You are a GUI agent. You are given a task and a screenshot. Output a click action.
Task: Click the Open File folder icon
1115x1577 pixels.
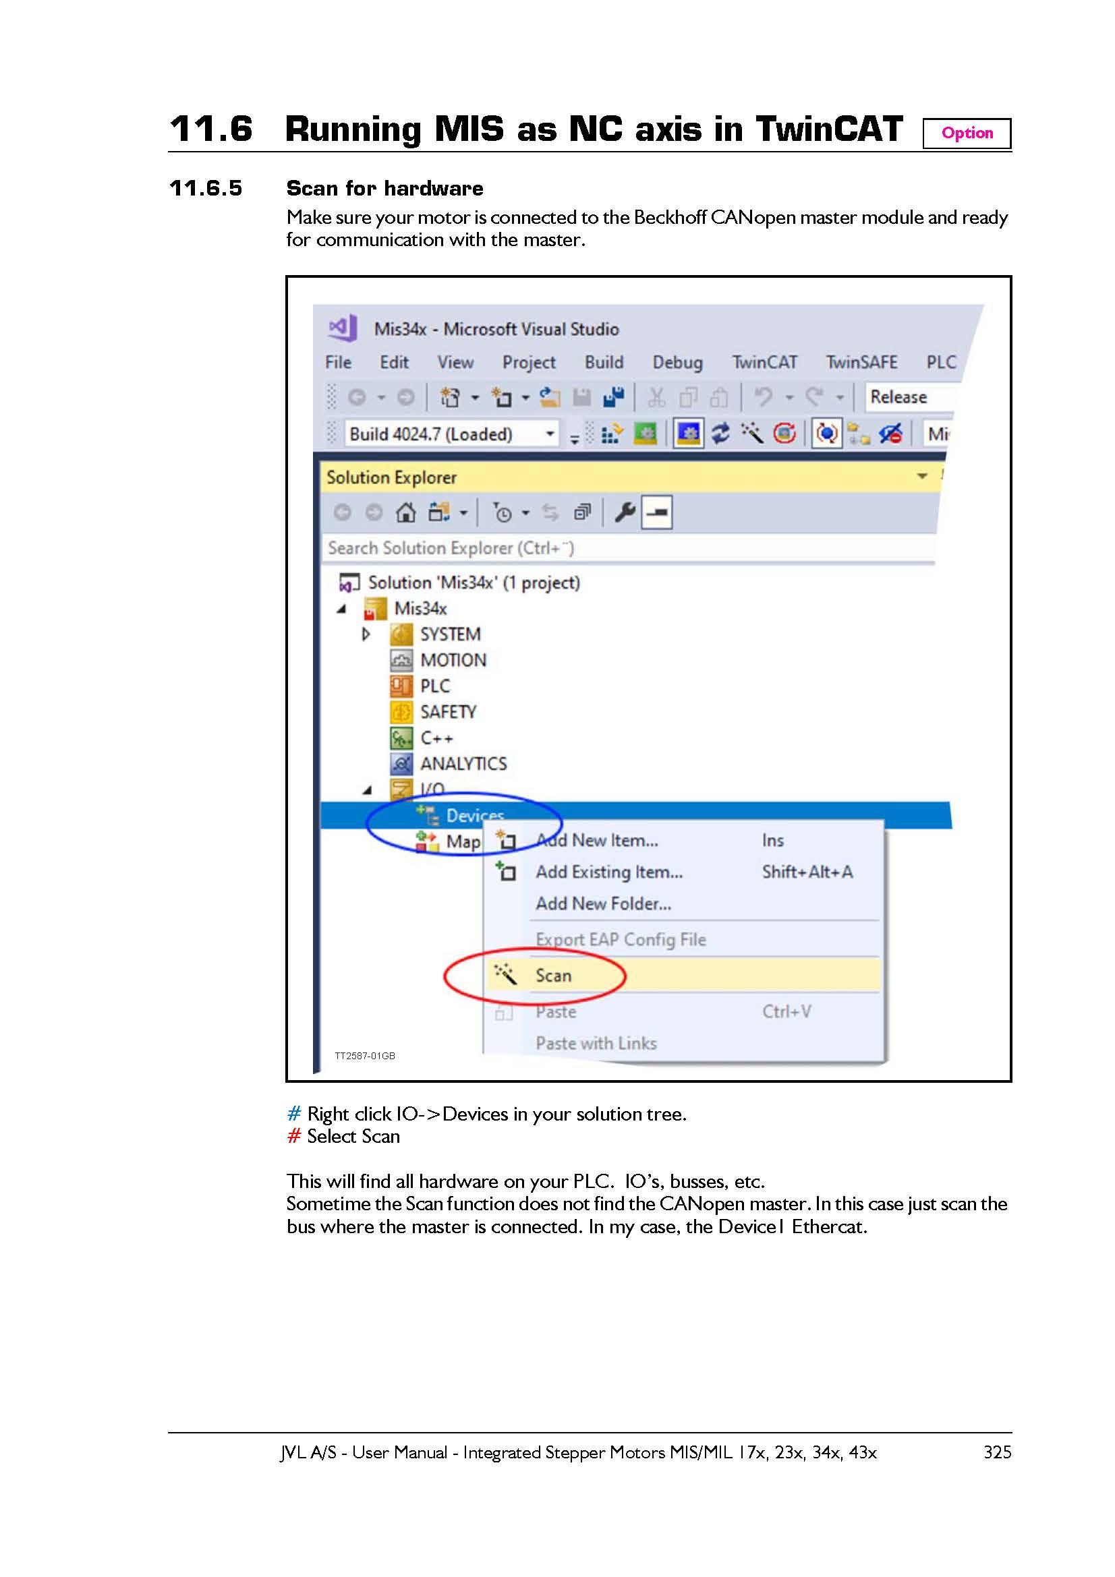pos(550,397)
